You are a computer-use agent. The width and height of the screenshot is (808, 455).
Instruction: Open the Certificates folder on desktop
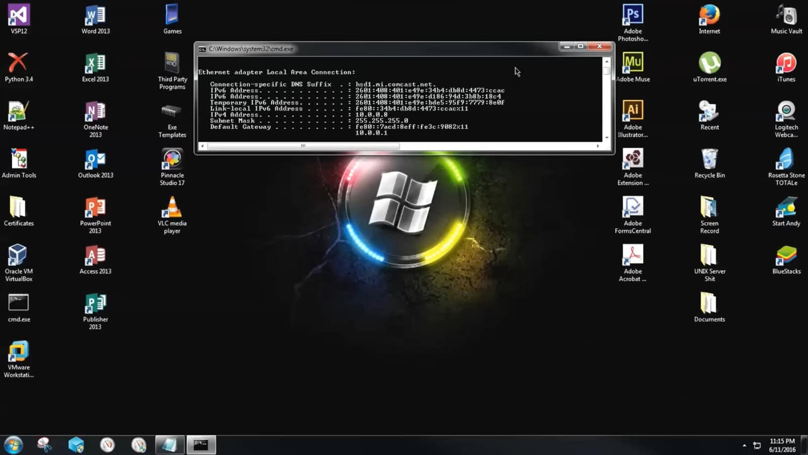[x=19, y=211]
